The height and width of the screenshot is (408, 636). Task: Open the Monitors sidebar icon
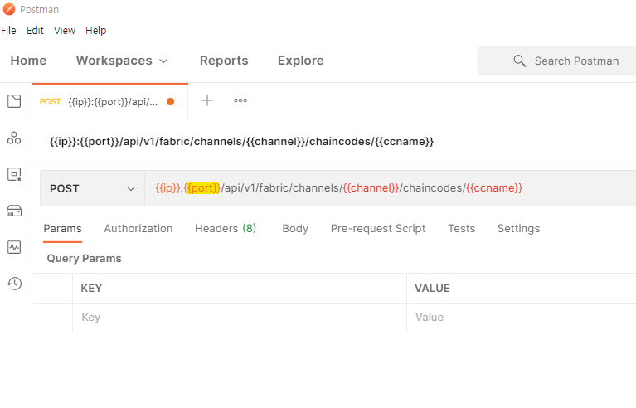coord(14,247)
